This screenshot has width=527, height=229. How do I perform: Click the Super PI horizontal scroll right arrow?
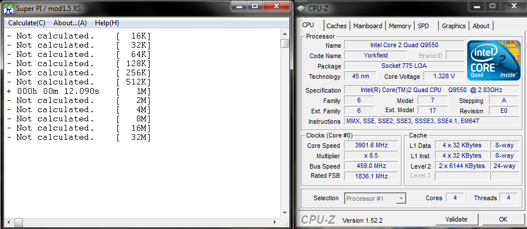coord(275,222)
